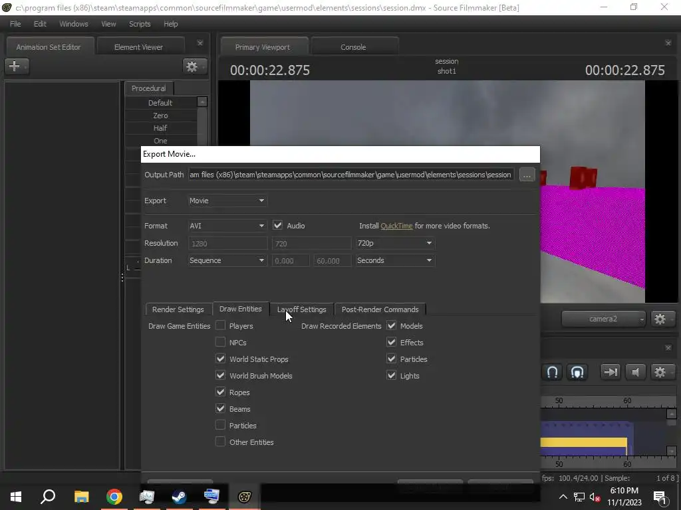Close the Animation Set Editor panel
This screenshot has height=510, width=681.
[200, 43]
